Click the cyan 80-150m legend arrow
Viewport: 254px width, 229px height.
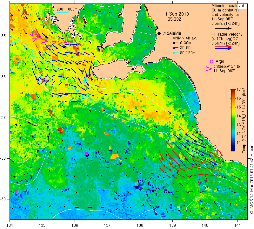tap(176, 53)
